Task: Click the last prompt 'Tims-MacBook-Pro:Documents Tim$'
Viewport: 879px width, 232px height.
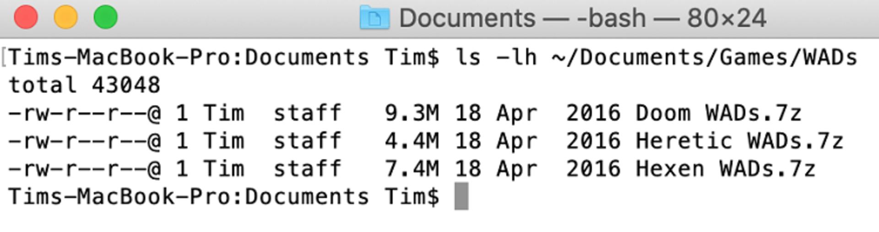Action: click(224, 196)
